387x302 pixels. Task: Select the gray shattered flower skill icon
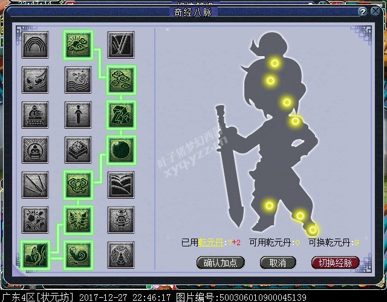pyautogui.click(x=35, y=220)
